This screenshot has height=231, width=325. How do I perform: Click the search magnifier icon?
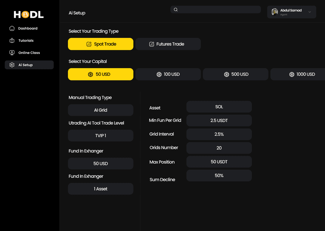pyautogui.click(x=176, y=9)
